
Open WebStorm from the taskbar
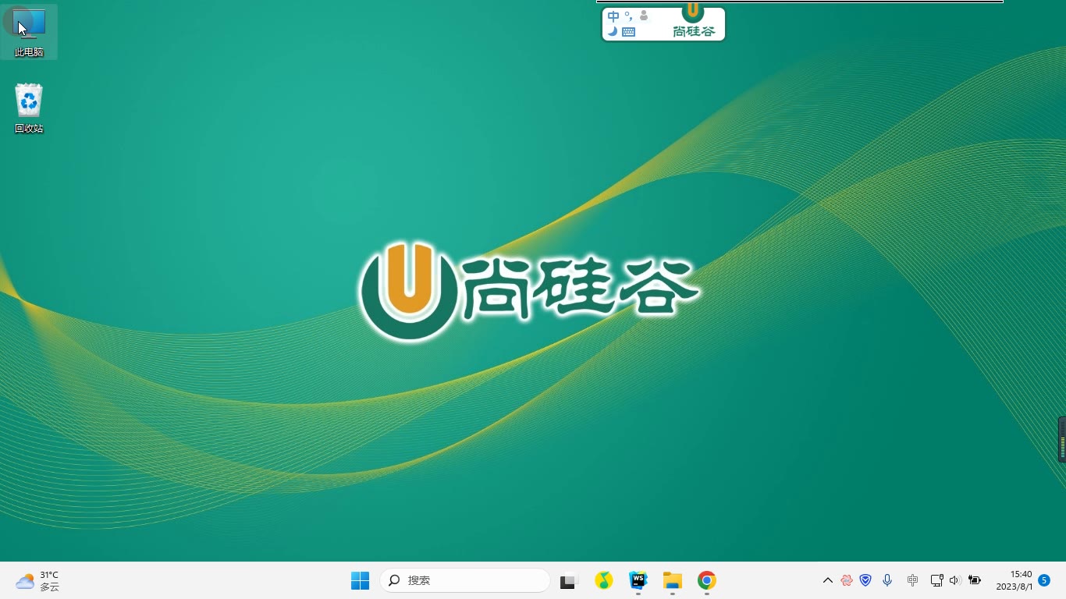coord(638,580)
